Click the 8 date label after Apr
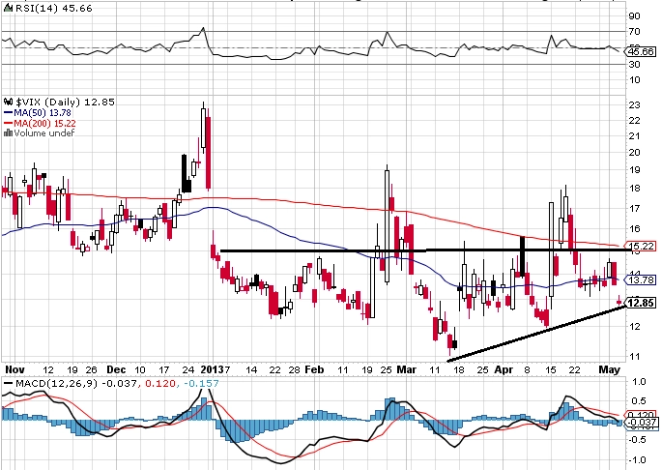This screenshot has height=470, width=662. [527, 369]
